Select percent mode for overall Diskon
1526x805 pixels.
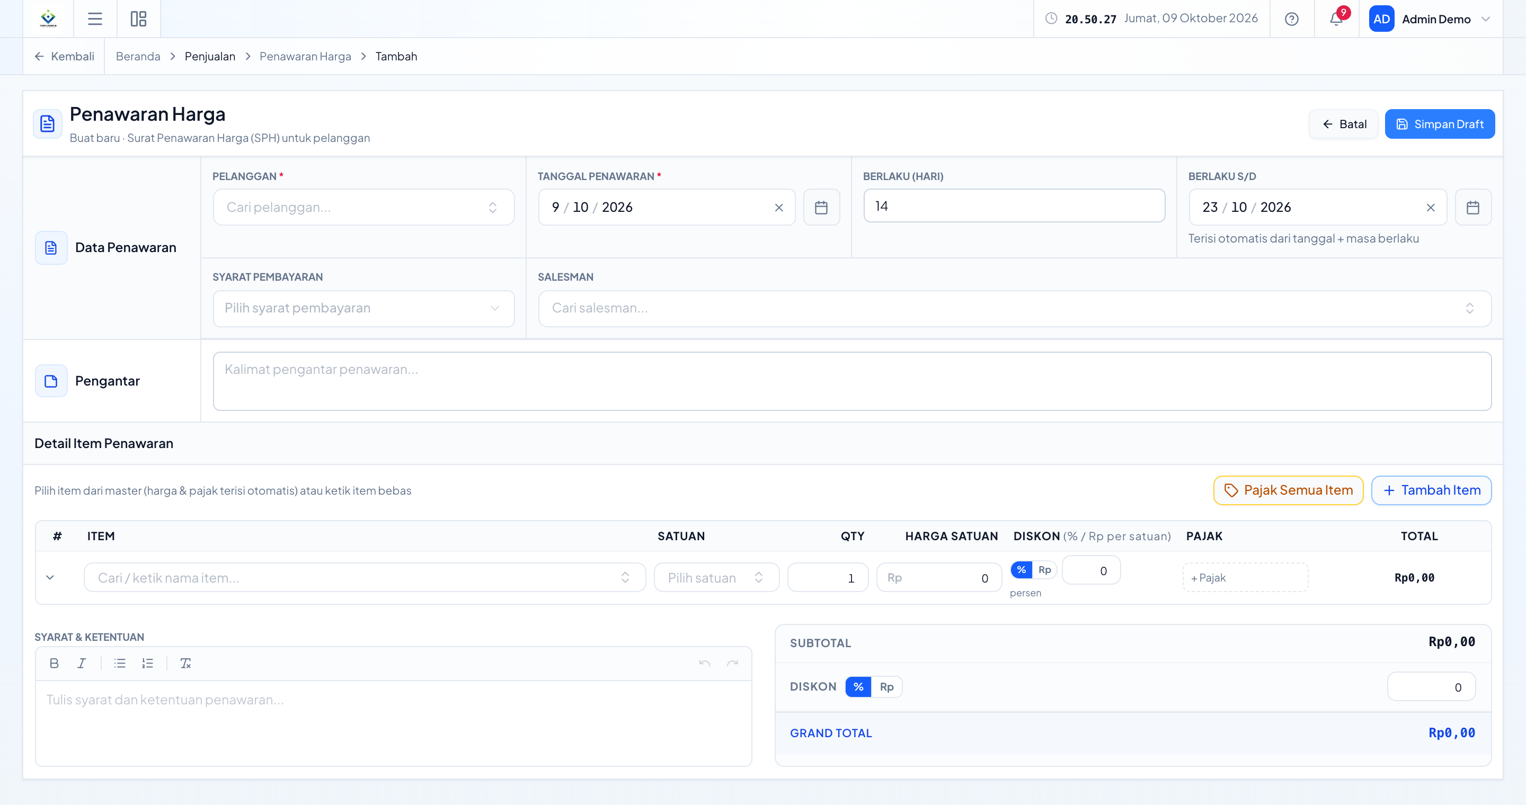(858, 686)
